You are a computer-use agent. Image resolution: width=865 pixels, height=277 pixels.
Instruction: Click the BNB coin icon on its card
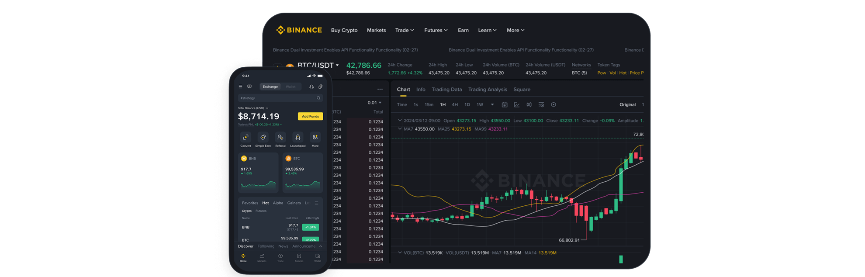(244, 159)
